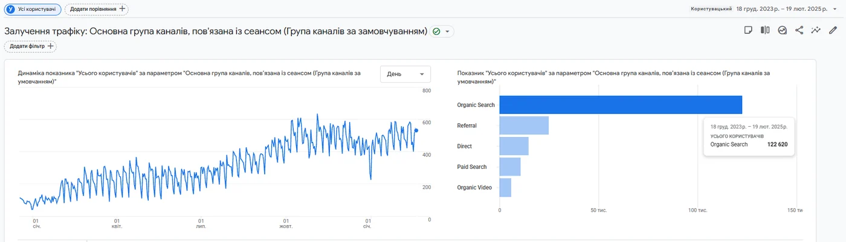Screen dimensions: 846x242
Task: Open dropdown arrow next to report status
Action: point(447,31)
